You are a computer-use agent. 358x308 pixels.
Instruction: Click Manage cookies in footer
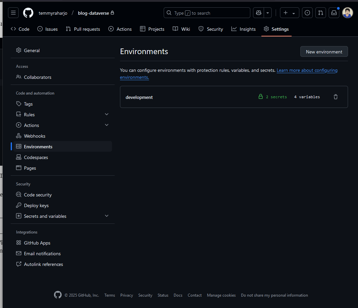(221, 295)
